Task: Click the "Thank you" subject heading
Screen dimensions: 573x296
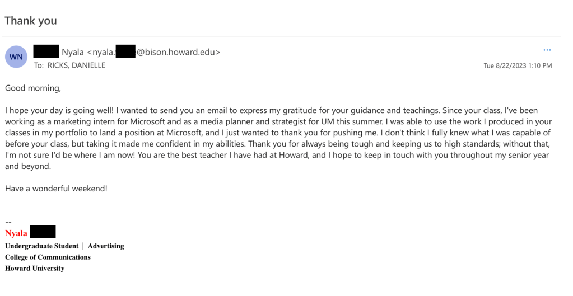Action: coord(31,21)
